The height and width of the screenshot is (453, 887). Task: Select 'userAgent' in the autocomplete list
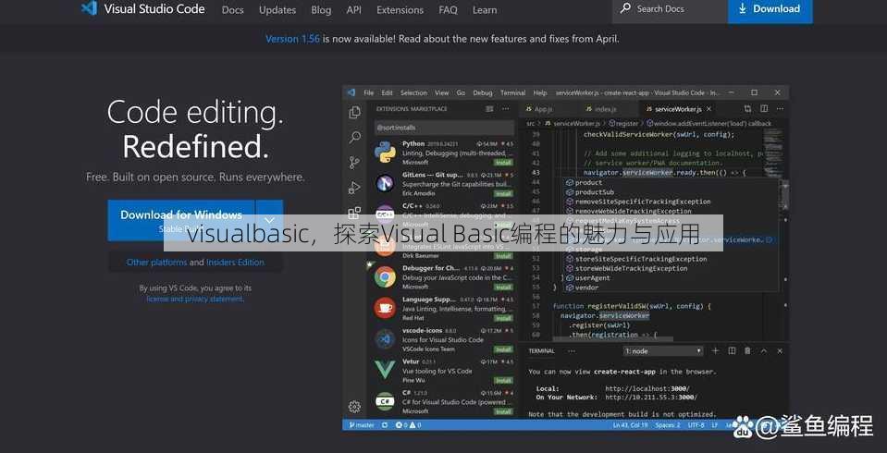point(592,278)
